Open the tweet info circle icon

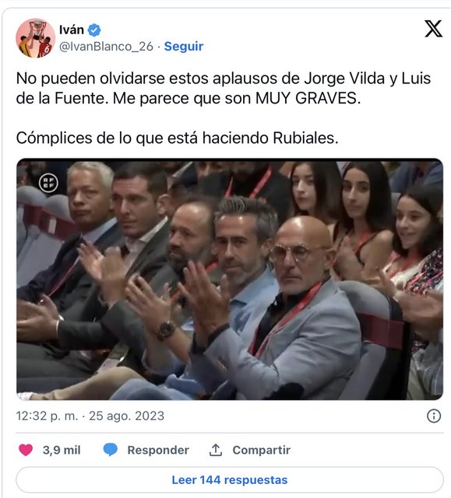[434, 416]
